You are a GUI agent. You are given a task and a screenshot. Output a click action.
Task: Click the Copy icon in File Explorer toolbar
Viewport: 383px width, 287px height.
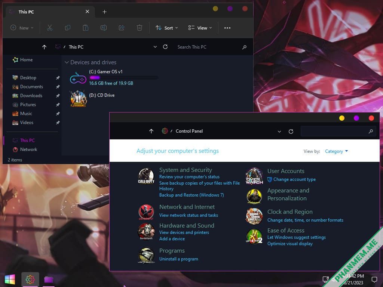click(x=68, y=28)
